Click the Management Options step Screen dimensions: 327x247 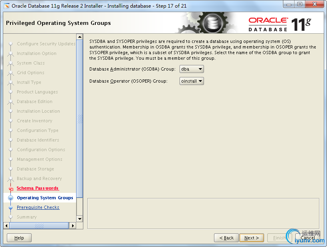pos(39,159)
